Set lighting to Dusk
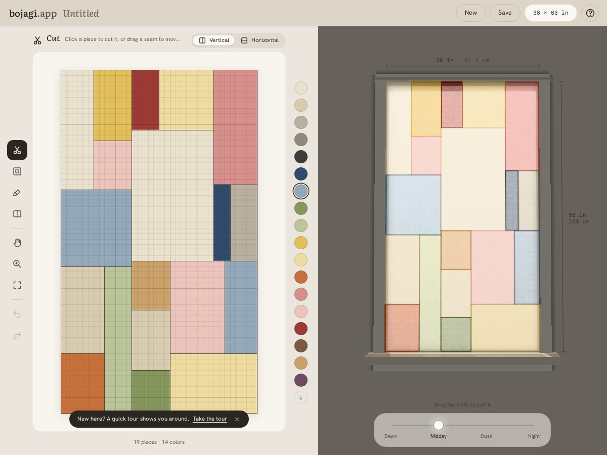 point(486,436)
